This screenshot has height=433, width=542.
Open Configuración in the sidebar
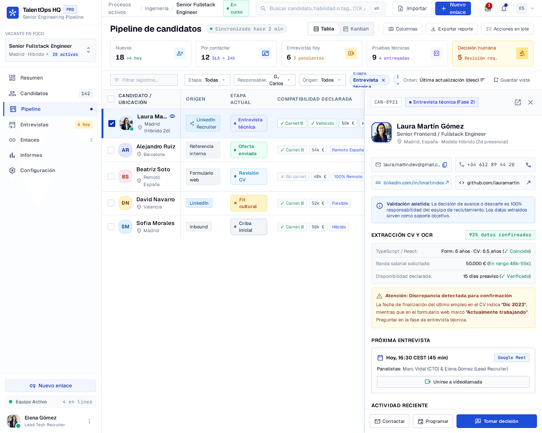coord(51,170)
